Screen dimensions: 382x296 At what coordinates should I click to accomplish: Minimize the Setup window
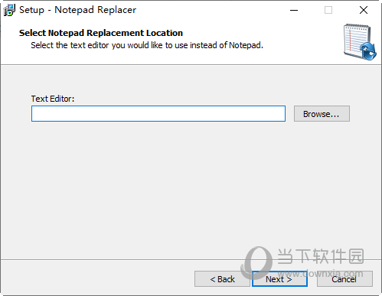pos(294,10)
